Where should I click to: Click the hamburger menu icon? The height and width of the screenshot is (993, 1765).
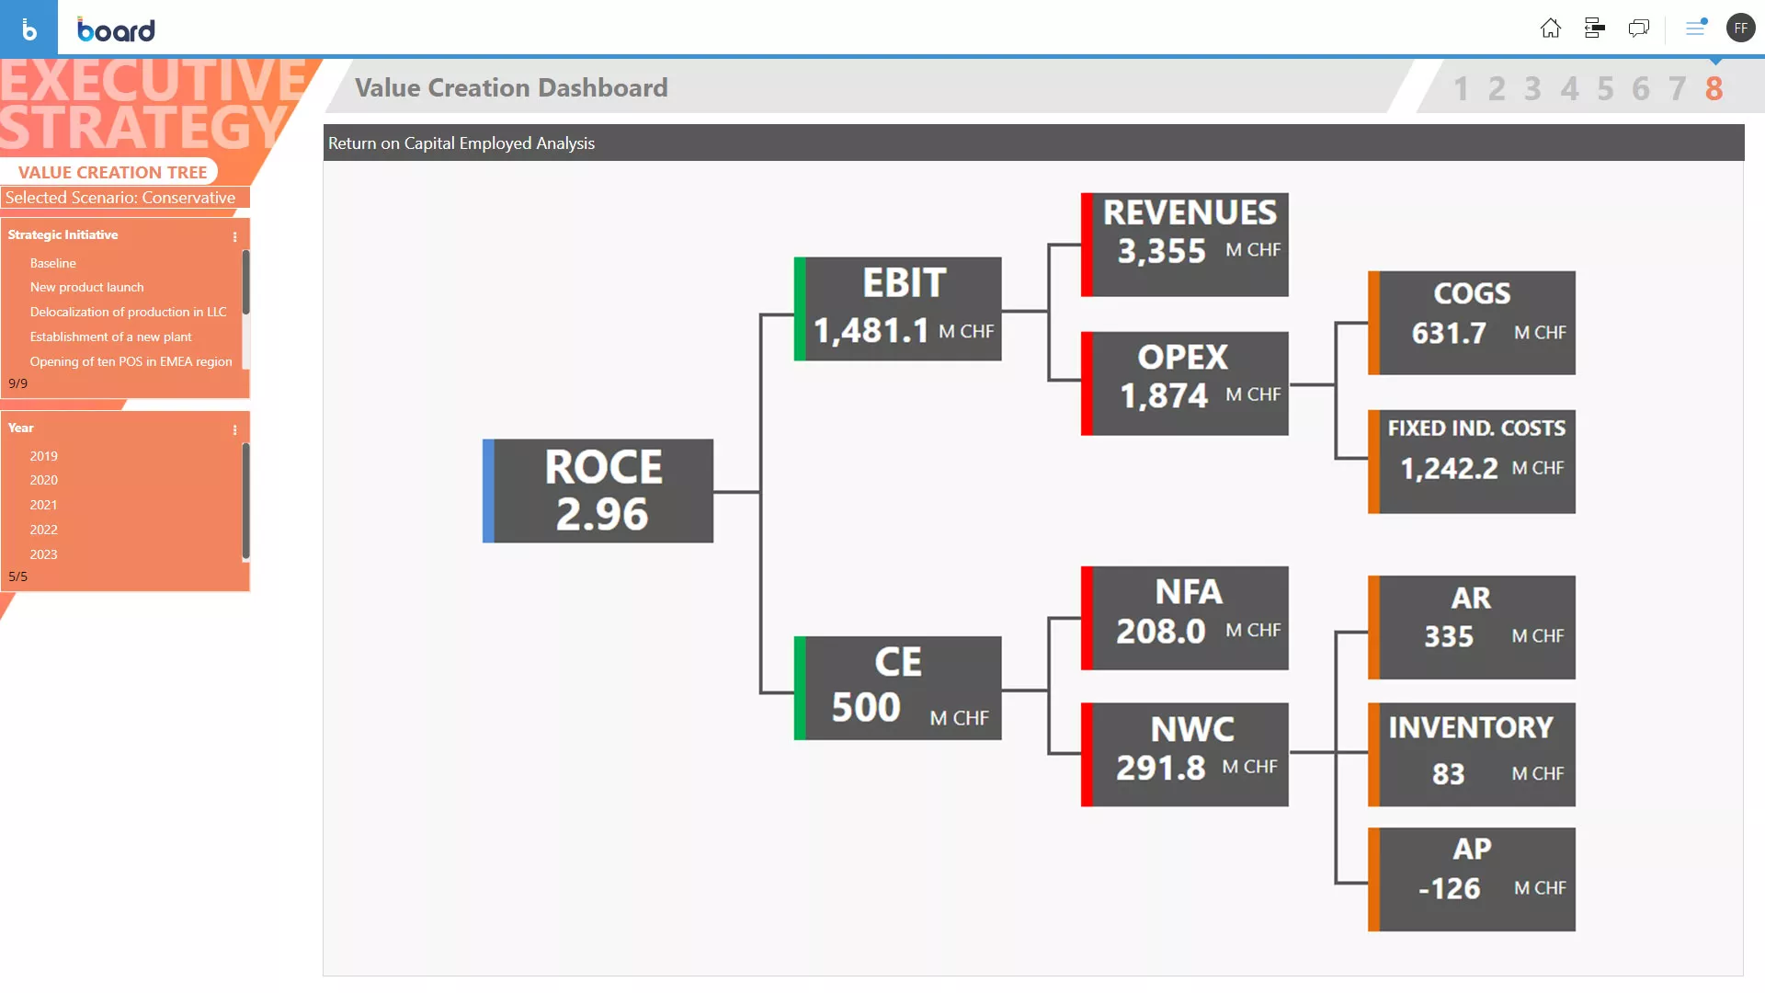(1695, 28)
